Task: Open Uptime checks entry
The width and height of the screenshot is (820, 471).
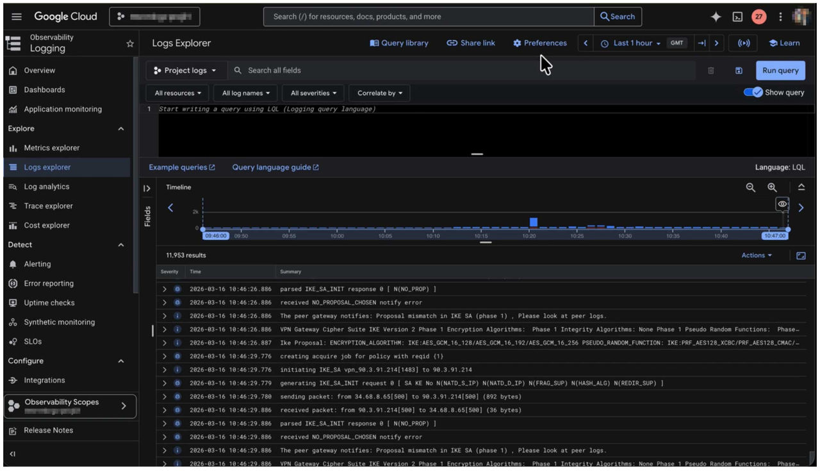Action: tap(66, 303)
